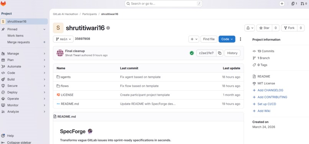The height and width of the screenshot is (144, 309).
Task: Expand the Plan menu chevron
Action: pyautogui.click(x=44, y=60)
